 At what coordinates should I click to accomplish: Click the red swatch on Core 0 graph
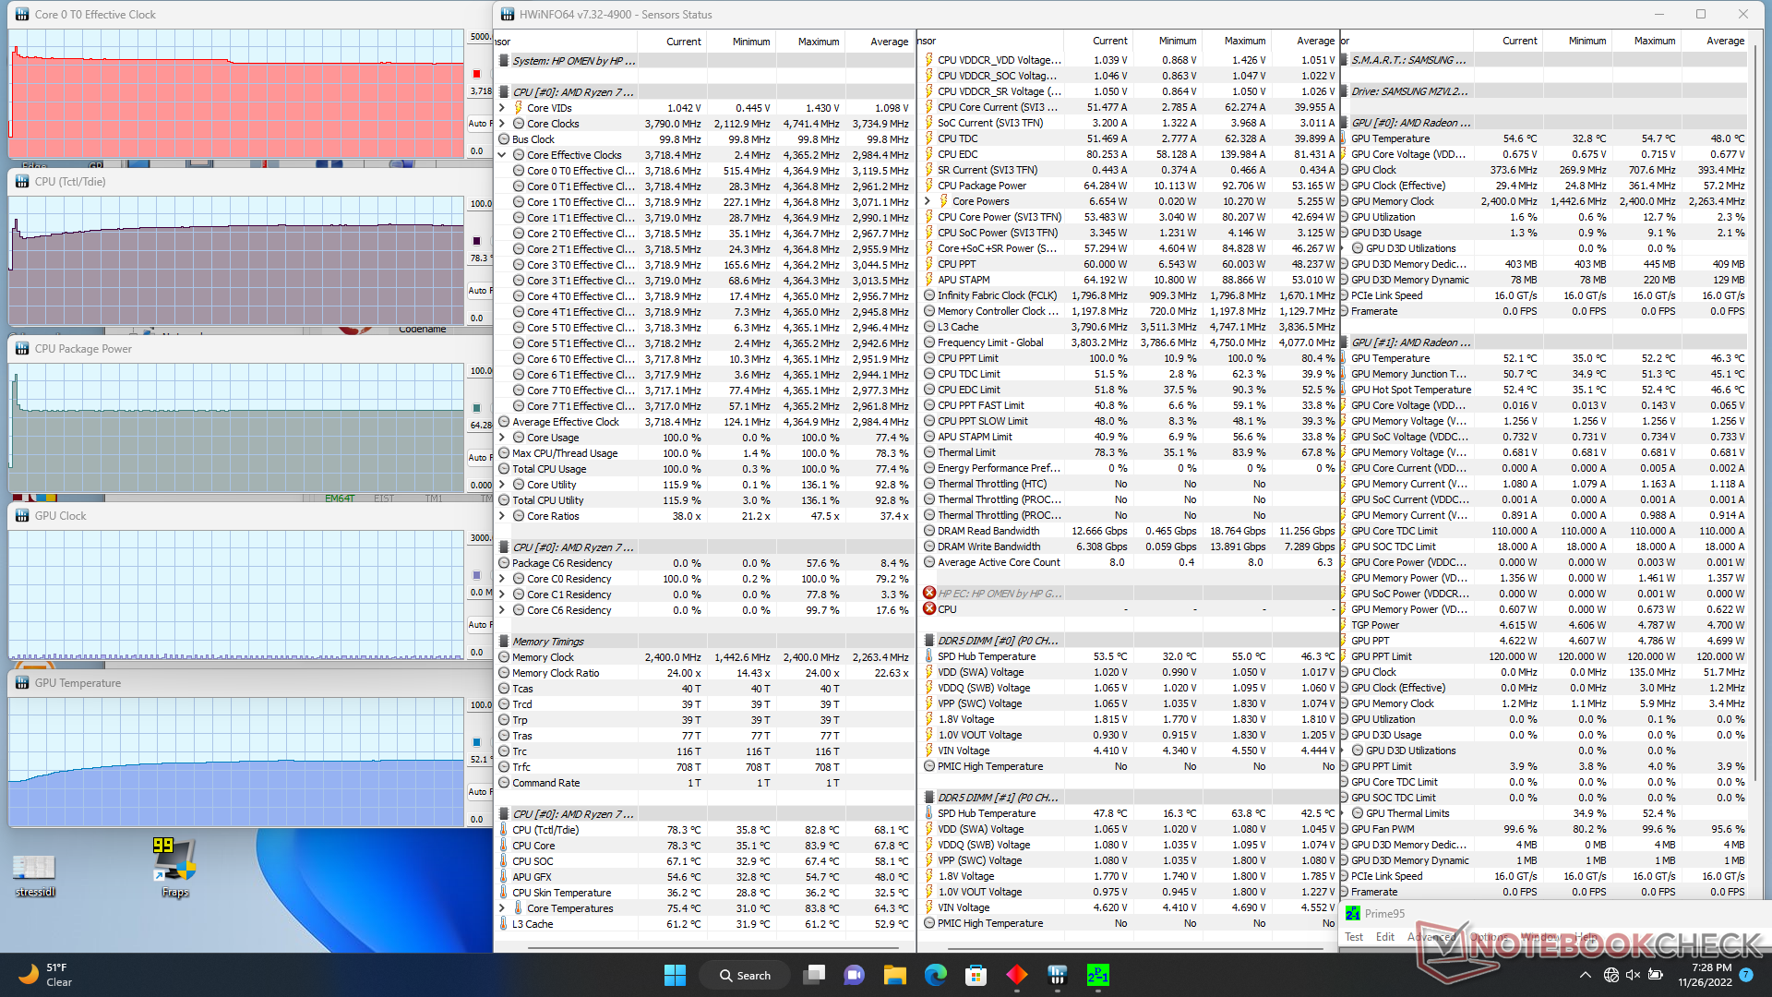click(476, 74)
